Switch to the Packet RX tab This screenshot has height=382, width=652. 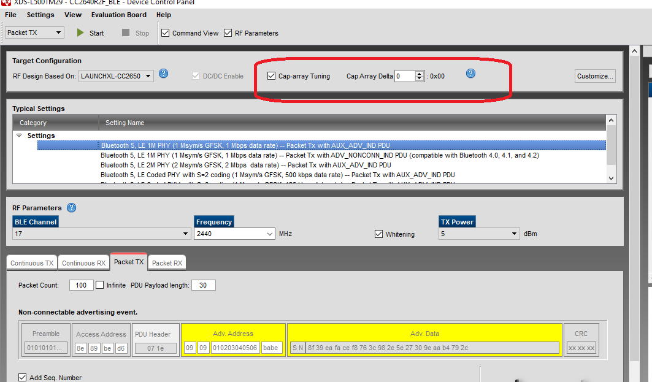click(167, 263)
